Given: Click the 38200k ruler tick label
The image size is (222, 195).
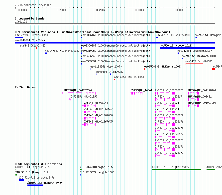Looking at the screenshot, I should click(x=101, y=10).
